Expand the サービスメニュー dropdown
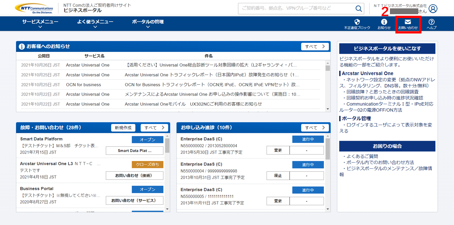The width and height of the screenshot is (454, 225). pyautogui.click(x=40, y=23)
